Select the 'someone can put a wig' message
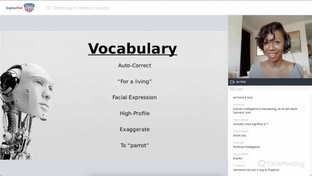Screen dimensions: 312x176 pyautogui.click(x=256, y=170)
